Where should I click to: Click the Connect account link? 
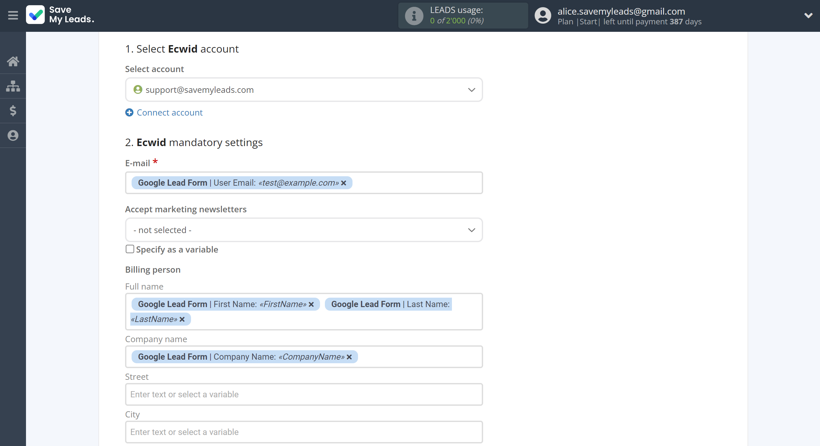point(170,112)
